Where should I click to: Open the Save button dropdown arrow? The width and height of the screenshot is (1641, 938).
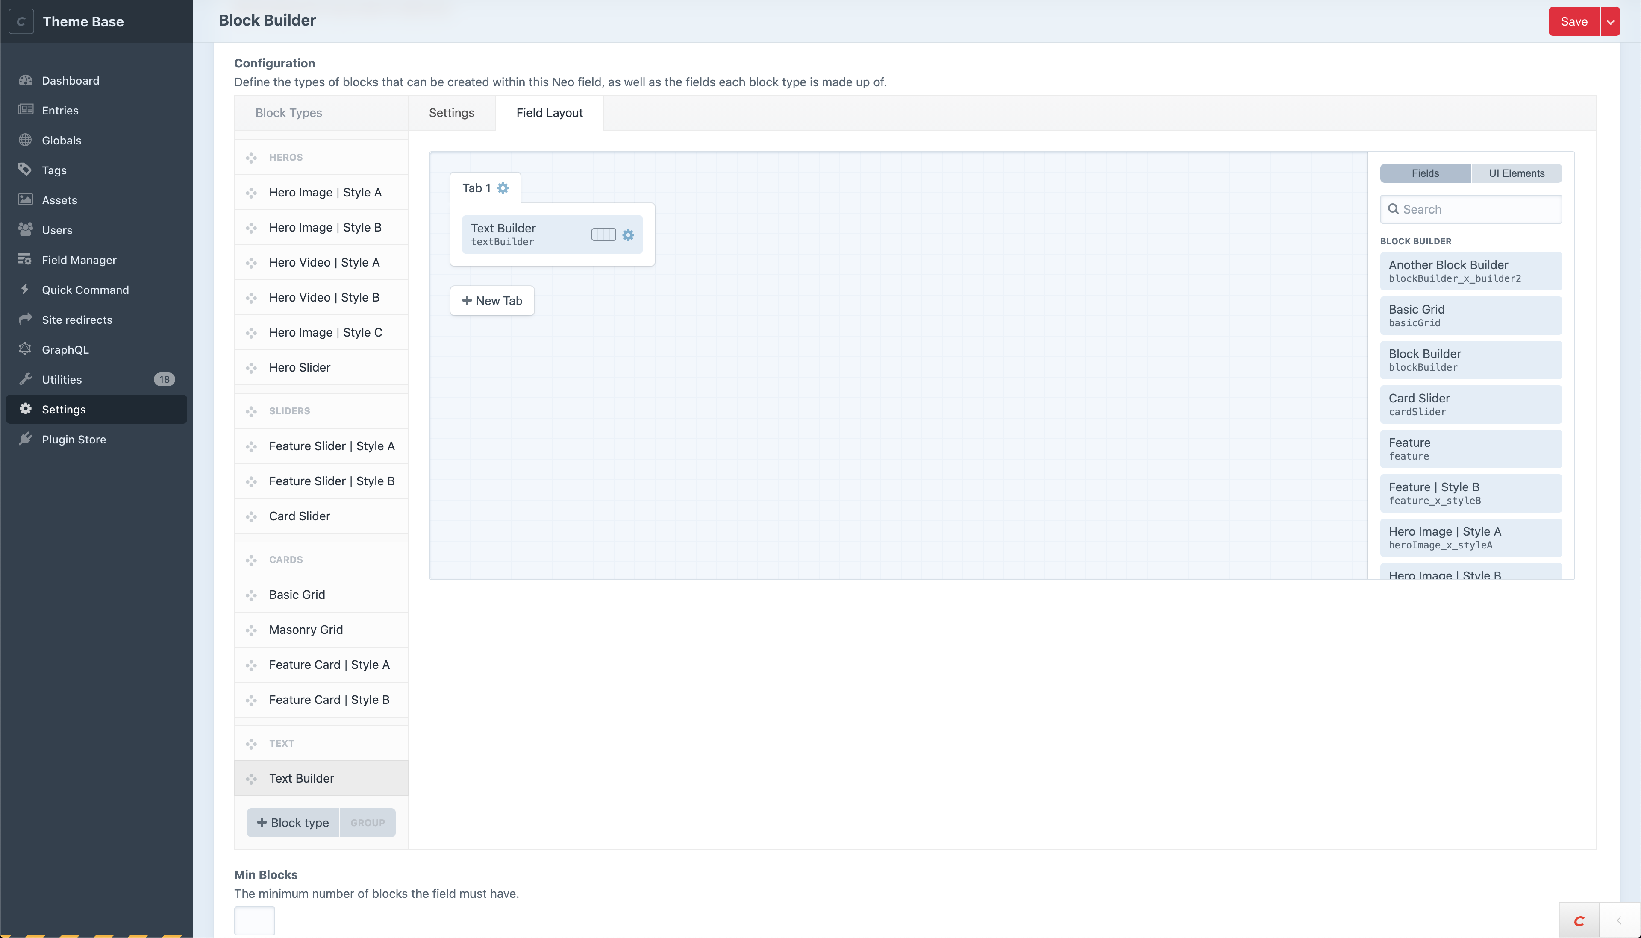pos(1612,21)
